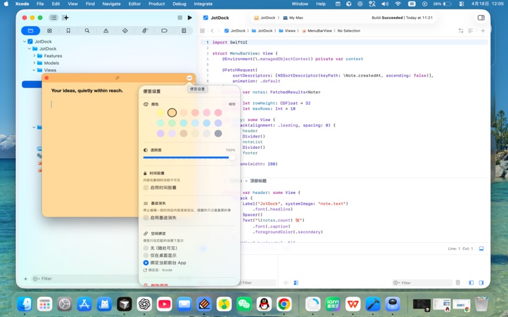Open WeChat from the Dock
The image size is (508, 317).
click(x=244, y=304)
